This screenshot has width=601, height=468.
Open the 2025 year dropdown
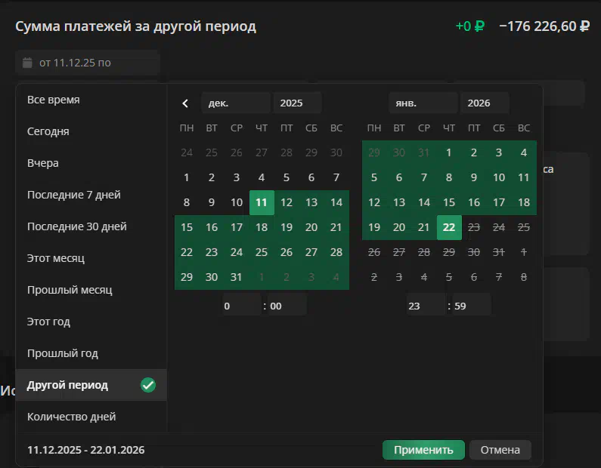pos(297,103)
